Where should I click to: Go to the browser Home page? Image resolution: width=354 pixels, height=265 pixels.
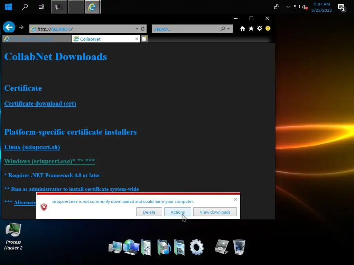point(242,28)
